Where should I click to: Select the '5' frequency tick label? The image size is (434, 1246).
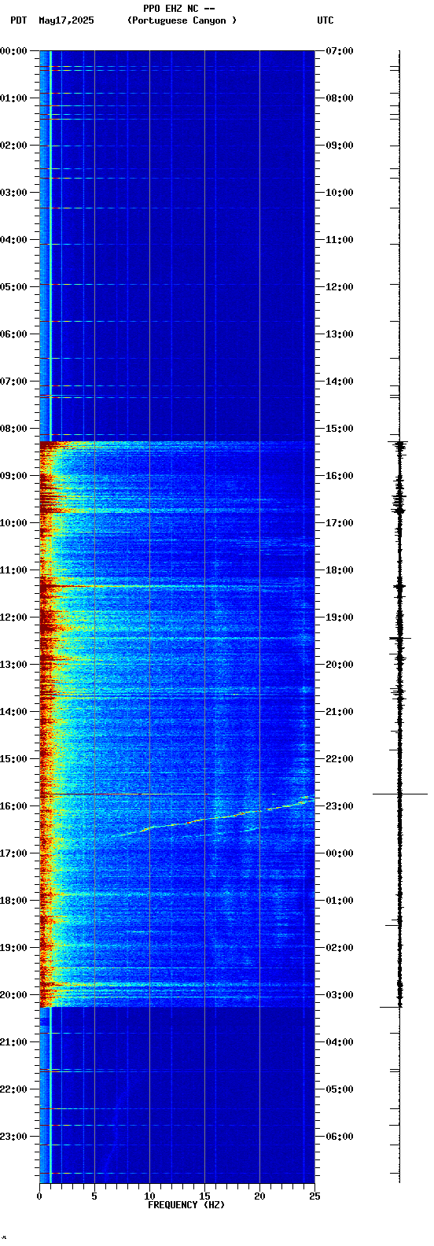[94, 1196]
